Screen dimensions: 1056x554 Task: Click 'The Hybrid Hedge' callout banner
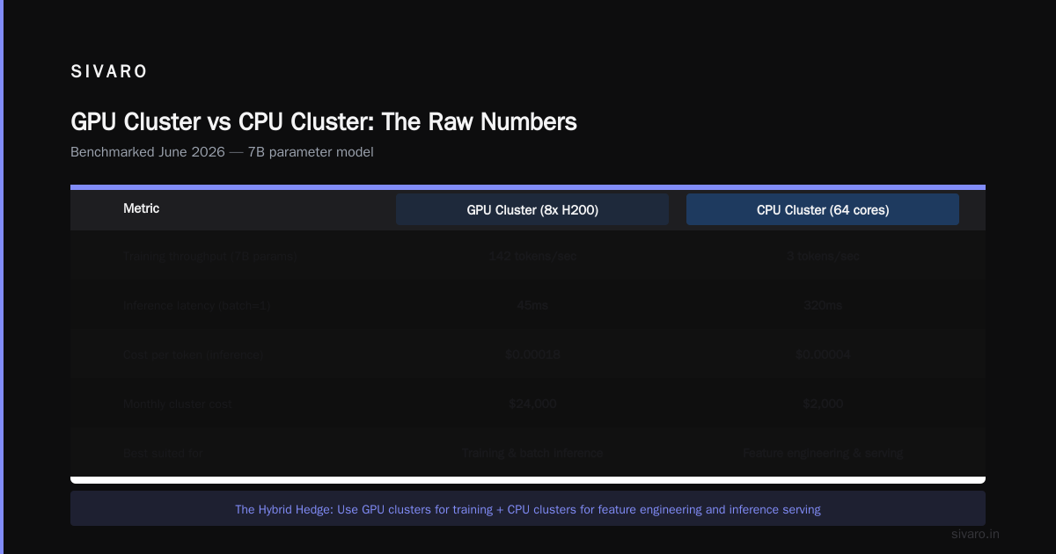[528, 509]
